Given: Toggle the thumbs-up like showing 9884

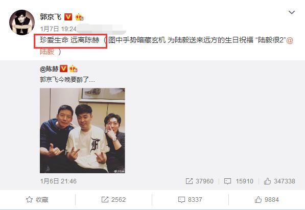Looking at the screenshot, I should [267, 200].
